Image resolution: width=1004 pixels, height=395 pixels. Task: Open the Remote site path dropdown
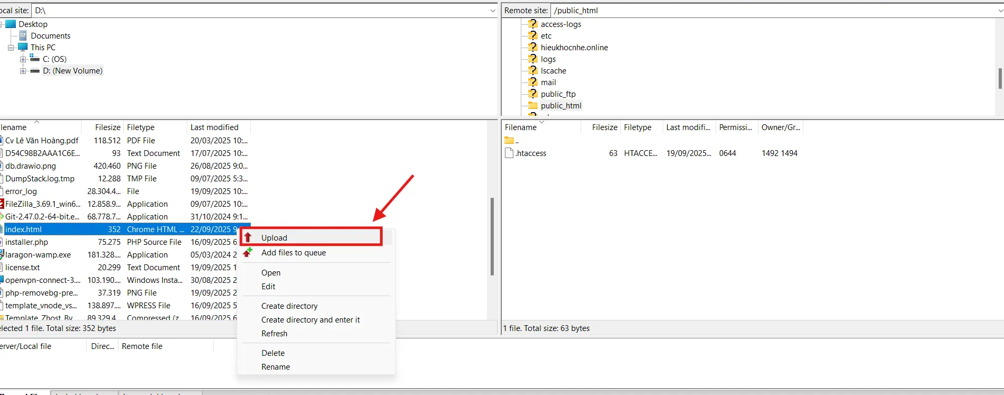(x=999, y=11)
